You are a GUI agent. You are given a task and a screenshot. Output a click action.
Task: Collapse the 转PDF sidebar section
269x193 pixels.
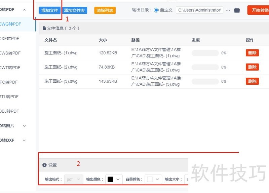tap(24, 10)
